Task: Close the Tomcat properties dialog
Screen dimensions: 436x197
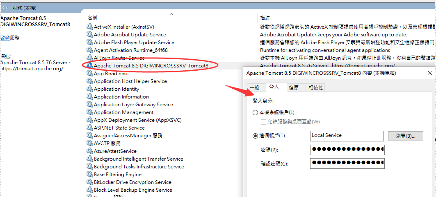Action: 429,73
